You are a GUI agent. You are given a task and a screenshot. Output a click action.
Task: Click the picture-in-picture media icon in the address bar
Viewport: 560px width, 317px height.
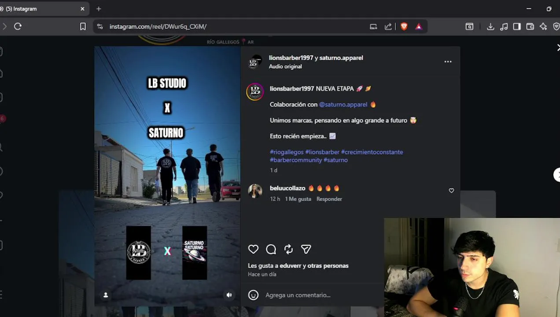coord(373,26)
